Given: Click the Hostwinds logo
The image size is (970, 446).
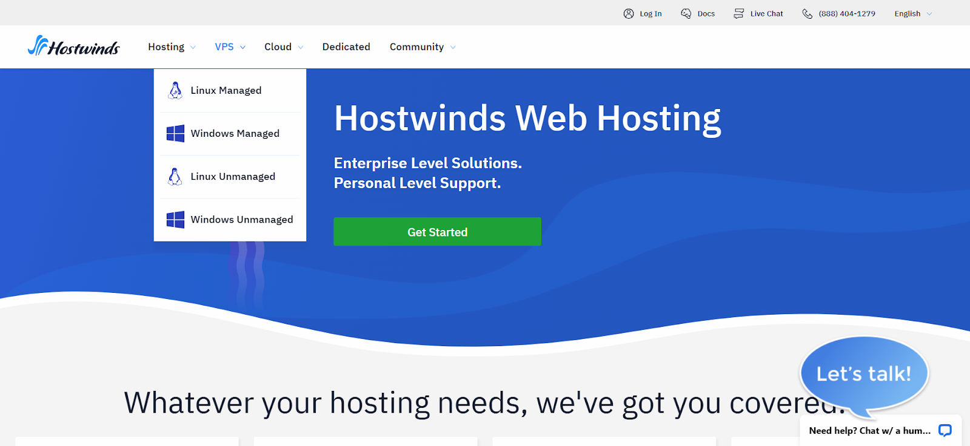Looking at the screenshot, I should coord(73,46).
